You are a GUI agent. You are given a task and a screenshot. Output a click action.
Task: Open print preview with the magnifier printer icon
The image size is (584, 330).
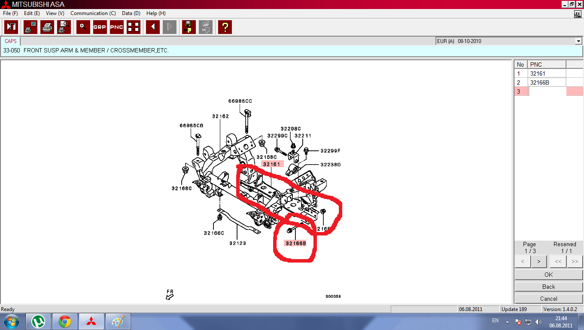(x=64, y=27)
